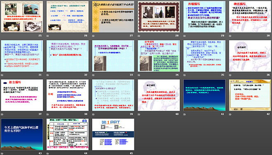Image resolution: width=272 pixels, height=155 pixels.
Task: Select slide 36 thumbnail with red summary text
Action: click(x=250, y=56)
